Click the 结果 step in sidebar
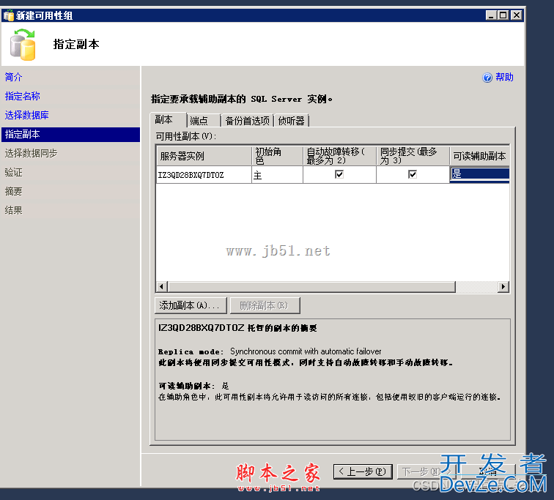 coord(13,210)
